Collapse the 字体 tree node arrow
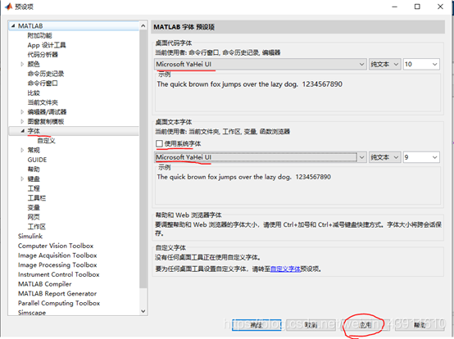The width and height of the screenshot is (454, 339). click(x=22, y=131)
